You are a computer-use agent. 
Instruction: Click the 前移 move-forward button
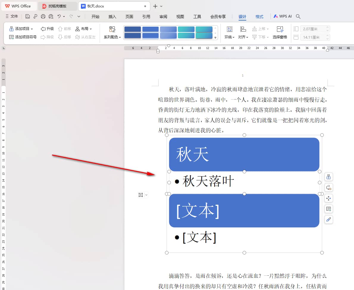tap(65, 29)
